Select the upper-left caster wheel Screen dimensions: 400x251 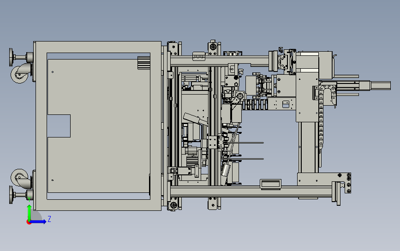point(19,74)
